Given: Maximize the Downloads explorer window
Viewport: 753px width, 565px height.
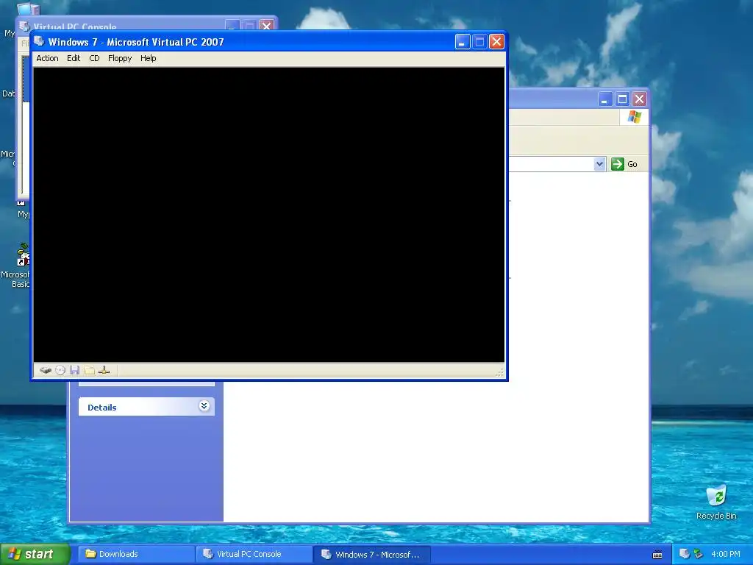Looking at the screenshot, I should (622, 99).
